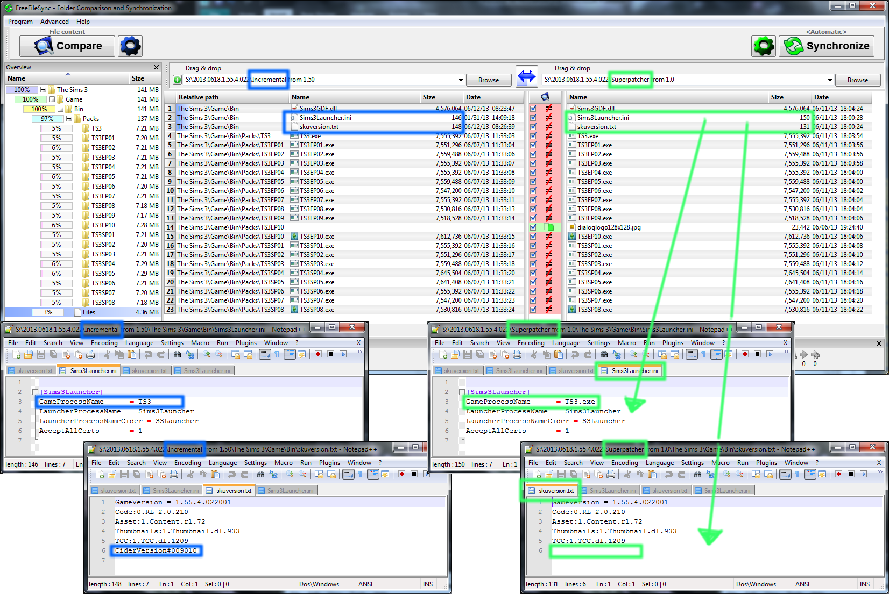Open the left folder path dropdown arrow
Image resolution: width=889 pixels, height=594 pixels.
[461, 80]
